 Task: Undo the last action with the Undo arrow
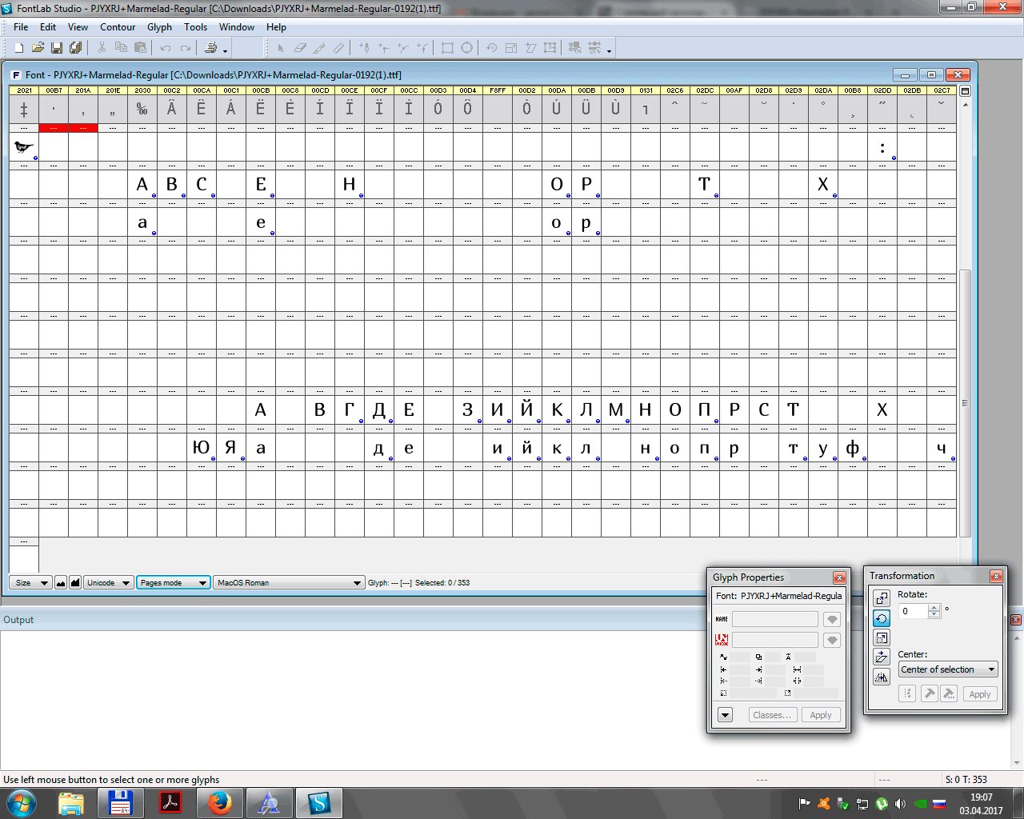pyautogui.click(x=166, y=48)
